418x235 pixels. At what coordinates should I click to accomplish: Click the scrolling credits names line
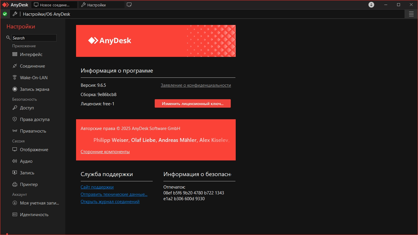point(162,140)
